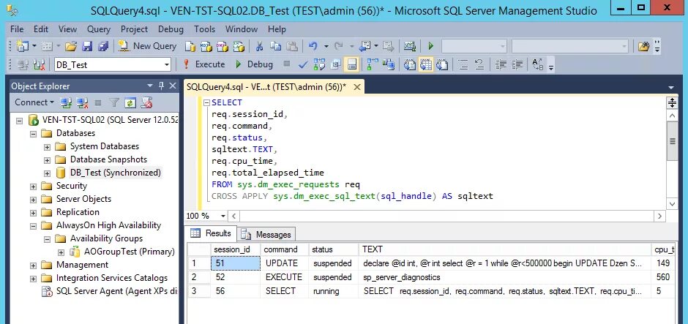Collapse the VEN-TST-SQL02 server node
The width and height of the screenshot is (688, 324).
[19, 120]
